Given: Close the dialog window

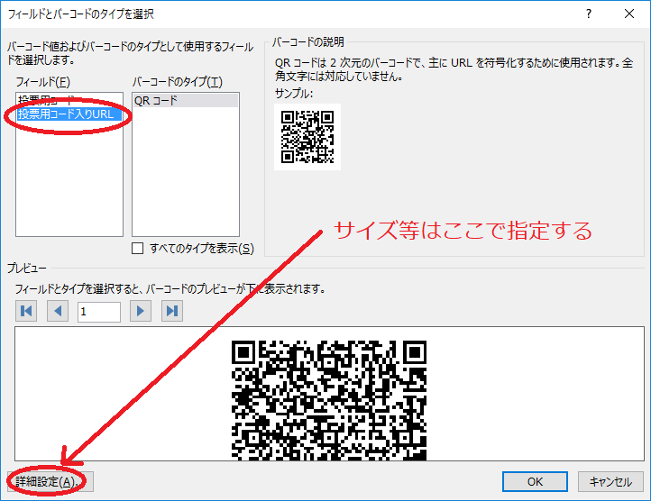Looking at the screenshot, I should (x=629, y=14).
